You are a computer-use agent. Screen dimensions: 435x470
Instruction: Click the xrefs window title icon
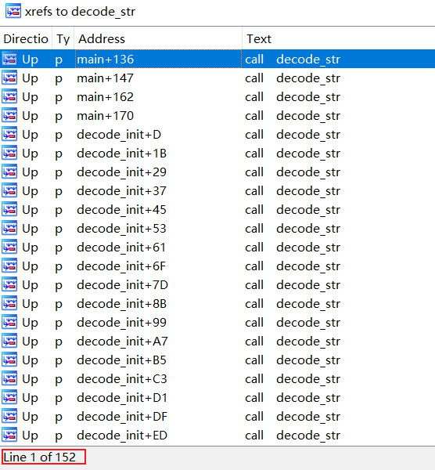[x=13, y=11]
